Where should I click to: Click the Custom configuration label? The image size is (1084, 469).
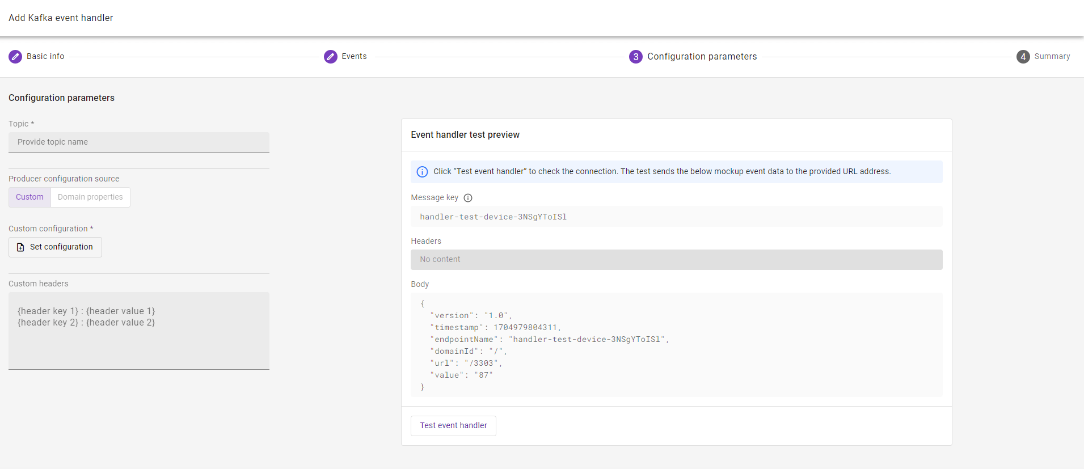[51, 229]
